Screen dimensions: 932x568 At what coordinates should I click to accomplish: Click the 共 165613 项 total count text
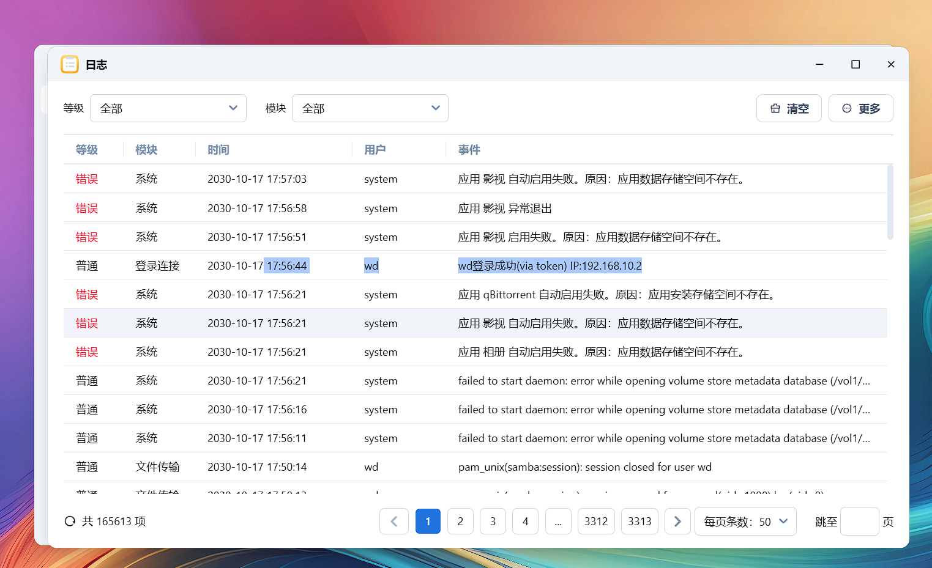tap(114, 522)
